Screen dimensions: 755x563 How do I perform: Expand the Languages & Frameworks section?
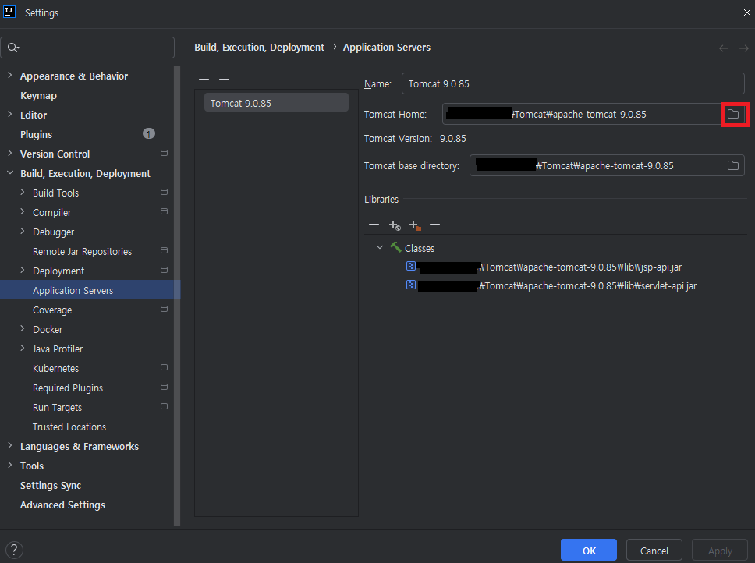(10, 445)
